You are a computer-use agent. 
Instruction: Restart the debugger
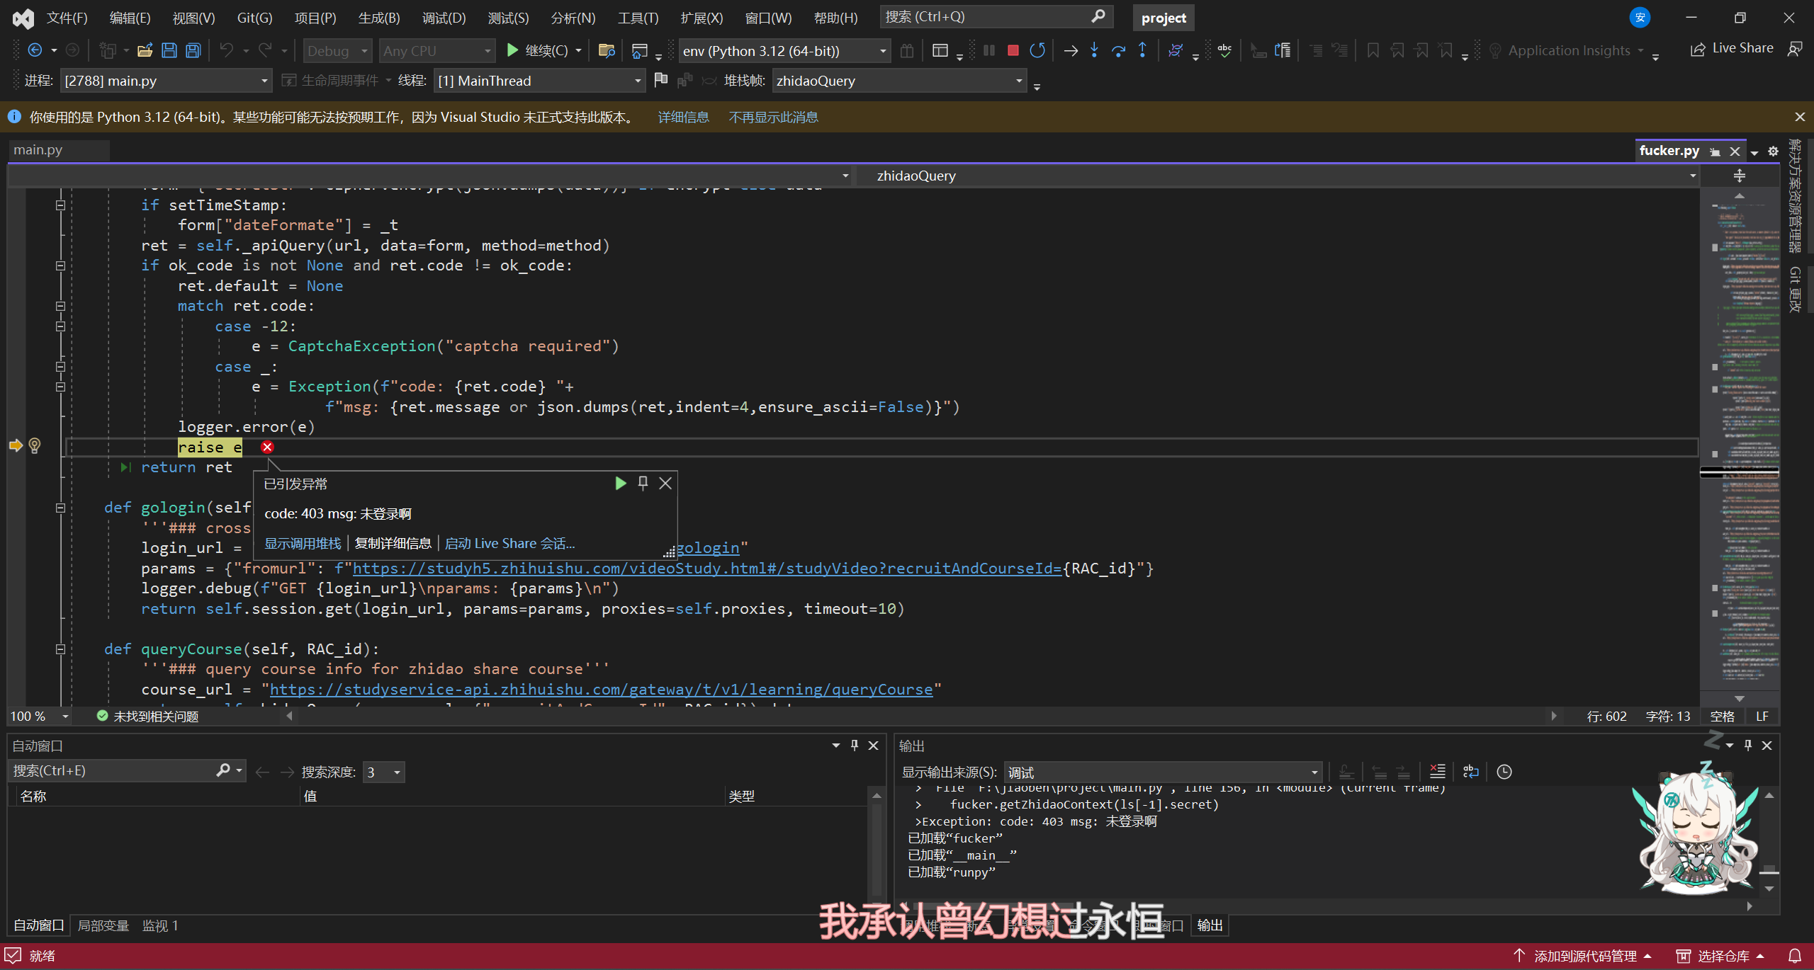[x=1037, y=50]
